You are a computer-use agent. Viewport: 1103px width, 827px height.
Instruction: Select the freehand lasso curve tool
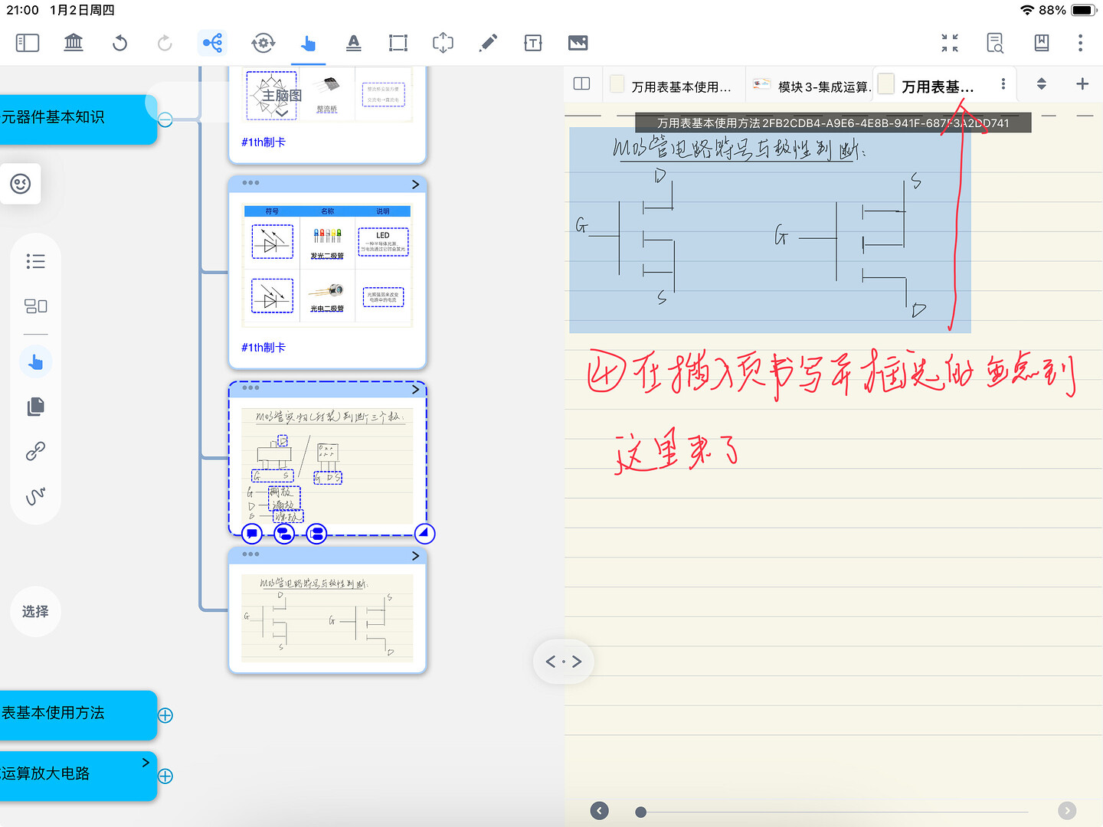point(35,495)
